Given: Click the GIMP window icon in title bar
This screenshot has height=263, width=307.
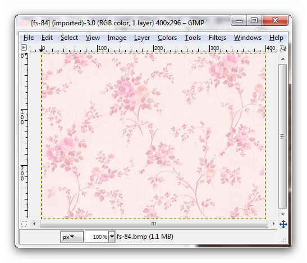Looking at the screenshot, I should click(24, 23).
